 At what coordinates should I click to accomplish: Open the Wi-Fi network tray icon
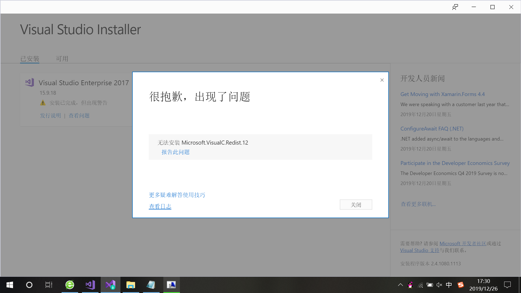[420, 285]
